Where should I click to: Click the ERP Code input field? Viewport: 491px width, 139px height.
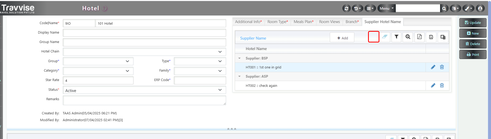pyautogui.click(x=200, y=80)
